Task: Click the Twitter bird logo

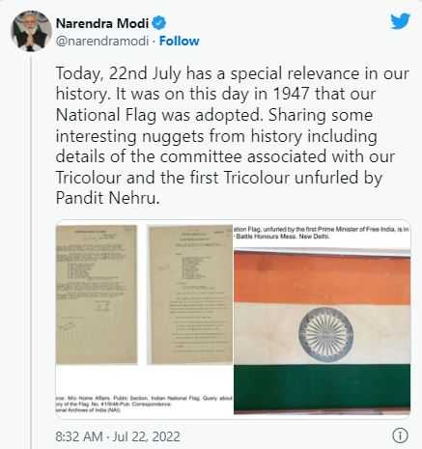Action: (x=400, y=21)
